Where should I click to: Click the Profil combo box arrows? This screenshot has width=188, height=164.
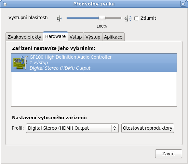tap(114, 128)
